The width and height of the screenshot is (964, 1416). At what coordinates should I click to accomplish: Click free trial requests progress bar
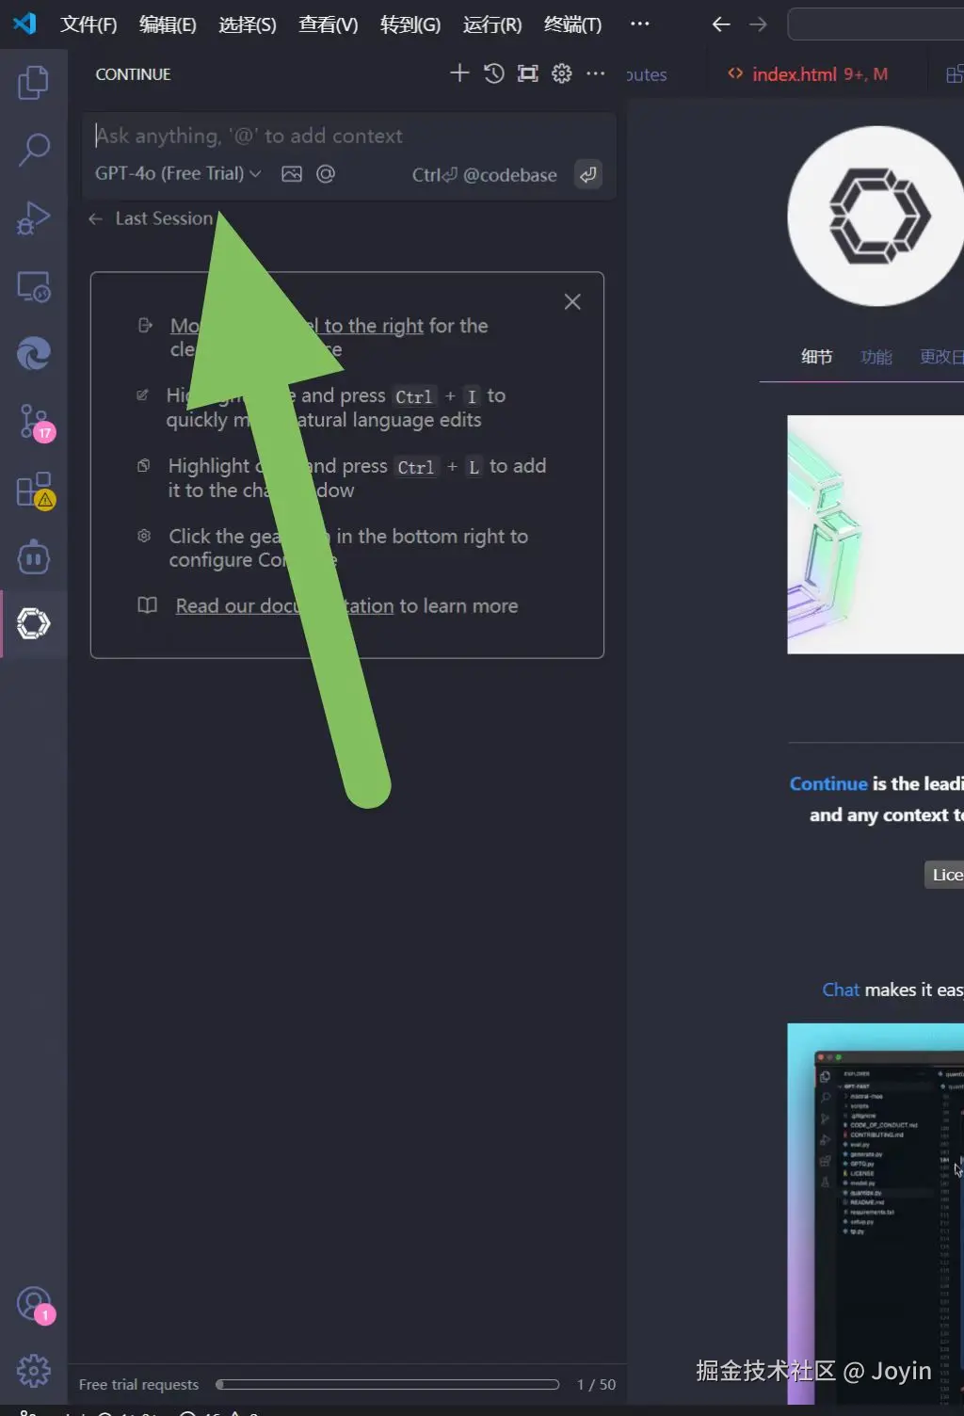click(x=387, y=1385)
